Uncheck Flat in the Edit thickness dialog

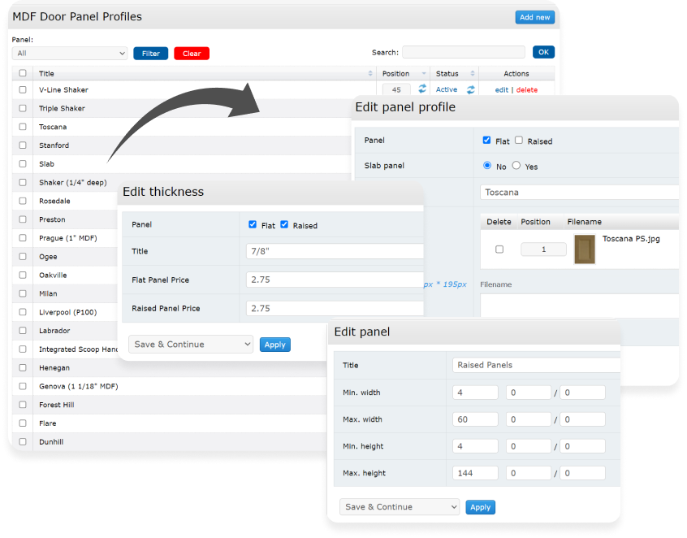(253, 225)
